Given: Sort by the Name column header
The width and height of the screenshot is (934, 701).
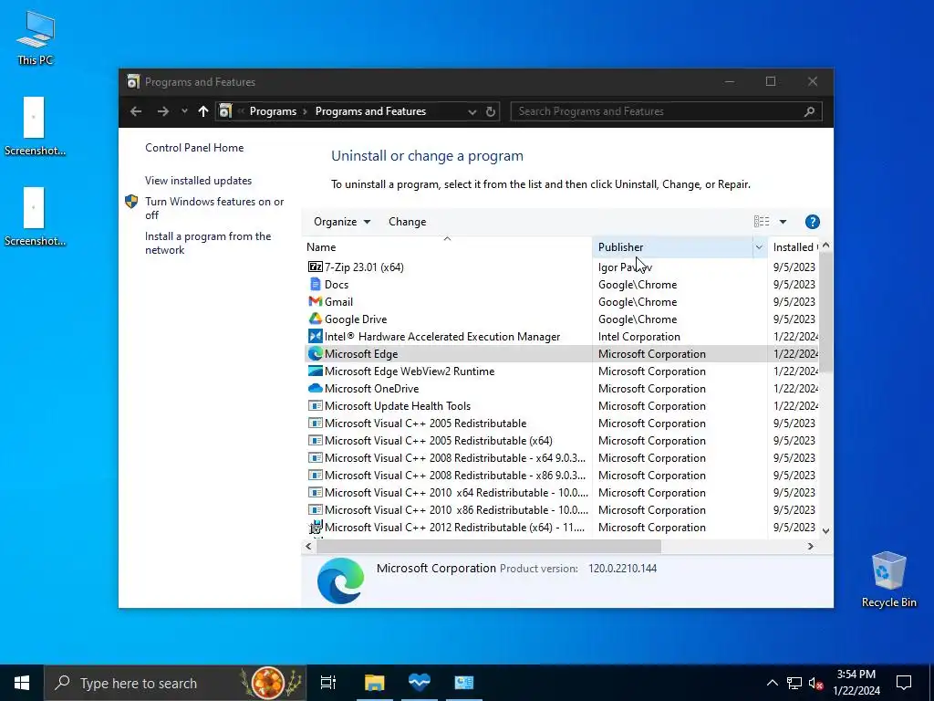Looking at the screenshot, I should click(447, 246).
